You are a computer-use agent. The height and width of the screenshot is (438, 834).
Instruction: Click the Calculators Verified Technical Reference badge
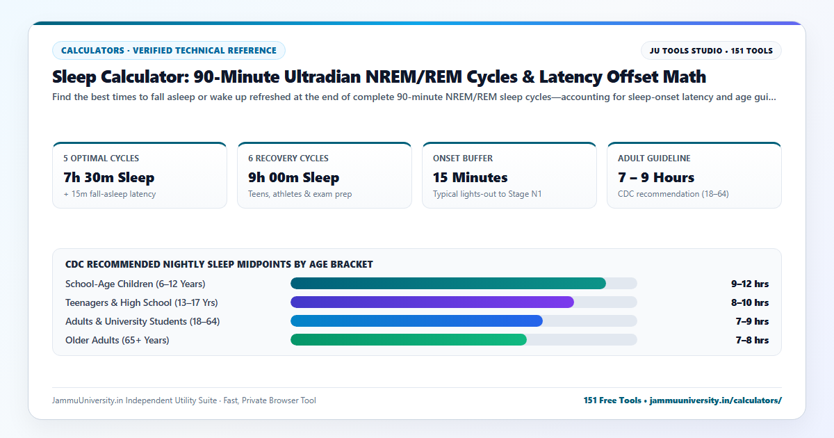point(169,50)
